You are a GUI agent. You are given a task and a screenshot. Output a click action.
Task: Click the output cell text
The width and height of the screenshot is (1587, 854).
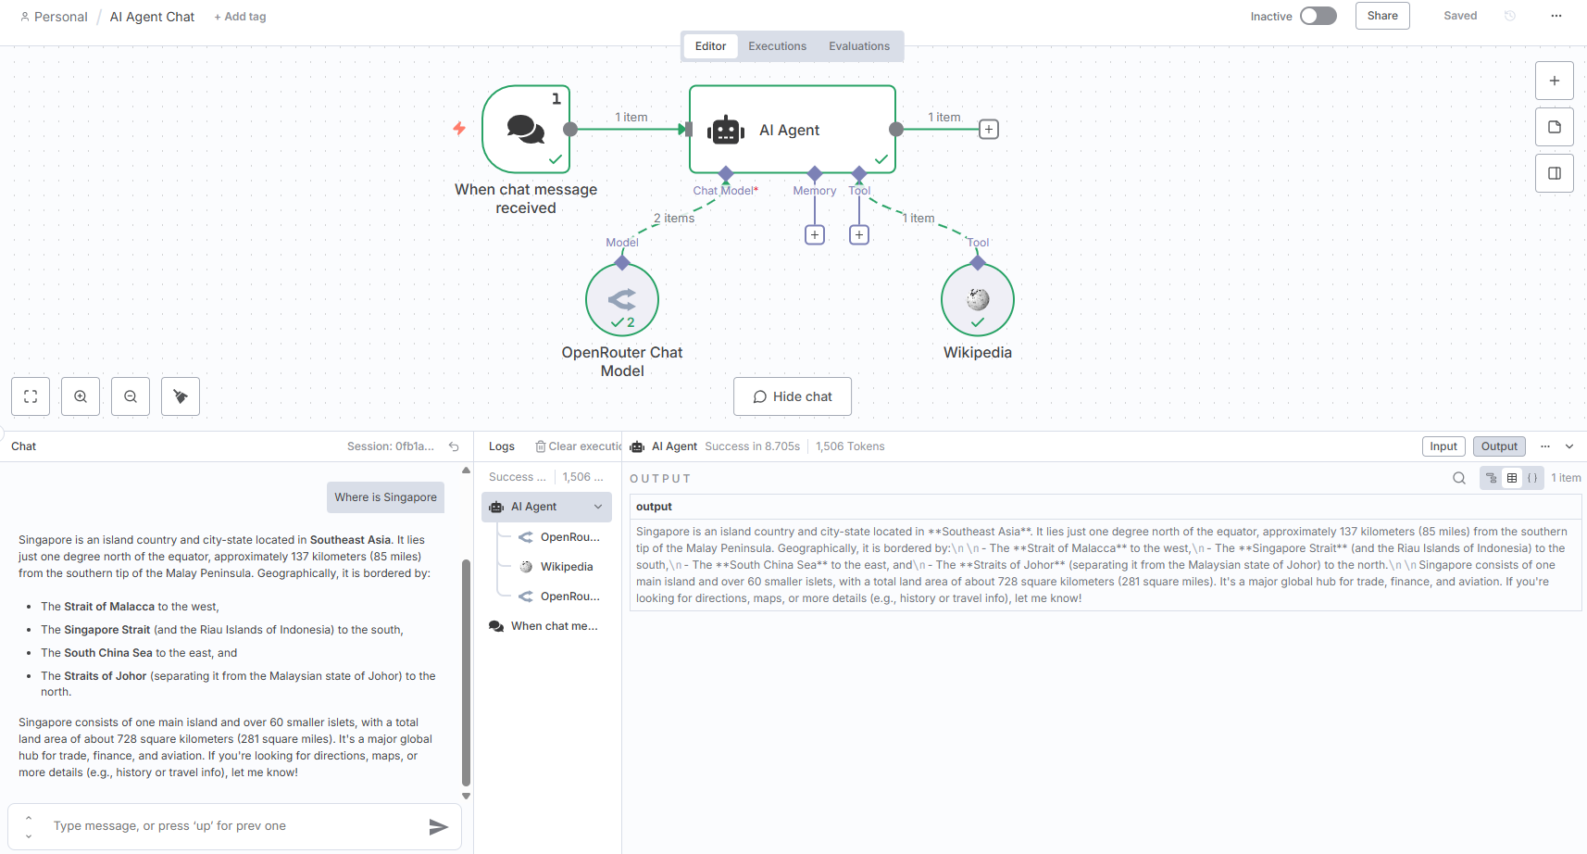tap(1106, 565)
